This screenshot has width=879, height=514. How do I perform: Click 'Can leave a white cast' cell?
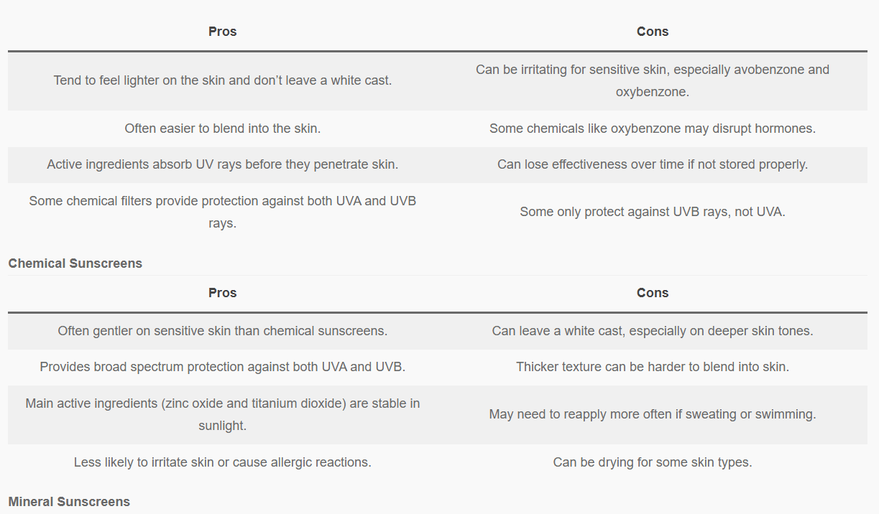point(652,331)
